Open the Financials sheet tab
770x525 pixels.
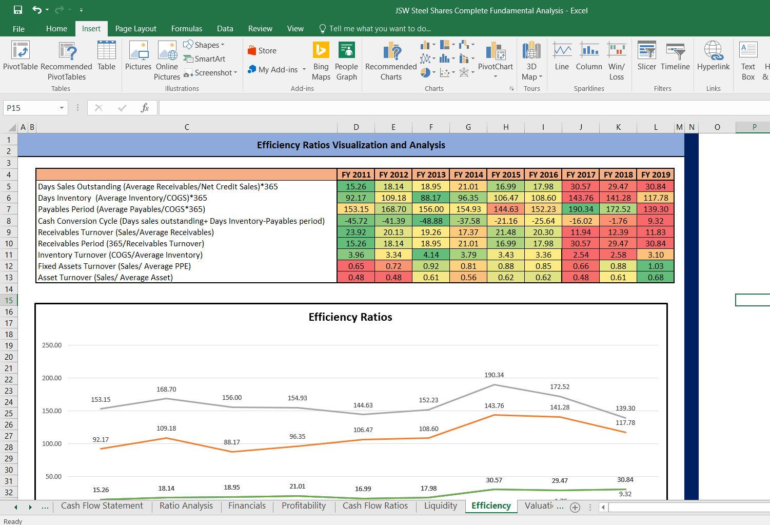click(x=247, y=506)
